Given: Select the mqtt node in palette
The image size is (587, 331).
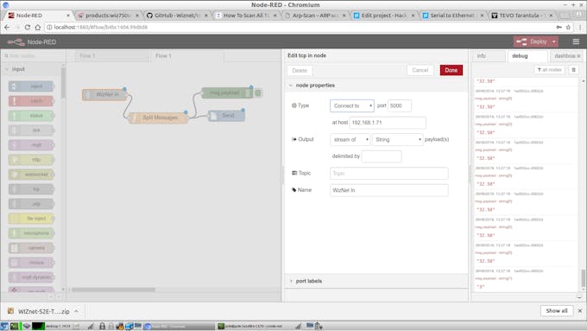Looking at the screenshot, I should (31, 145).
